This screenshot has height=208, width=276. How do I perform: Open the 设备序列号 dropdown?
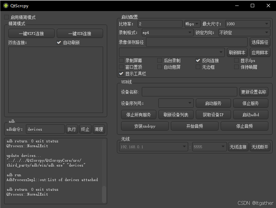pyautogui.click(x=176, y=103)
